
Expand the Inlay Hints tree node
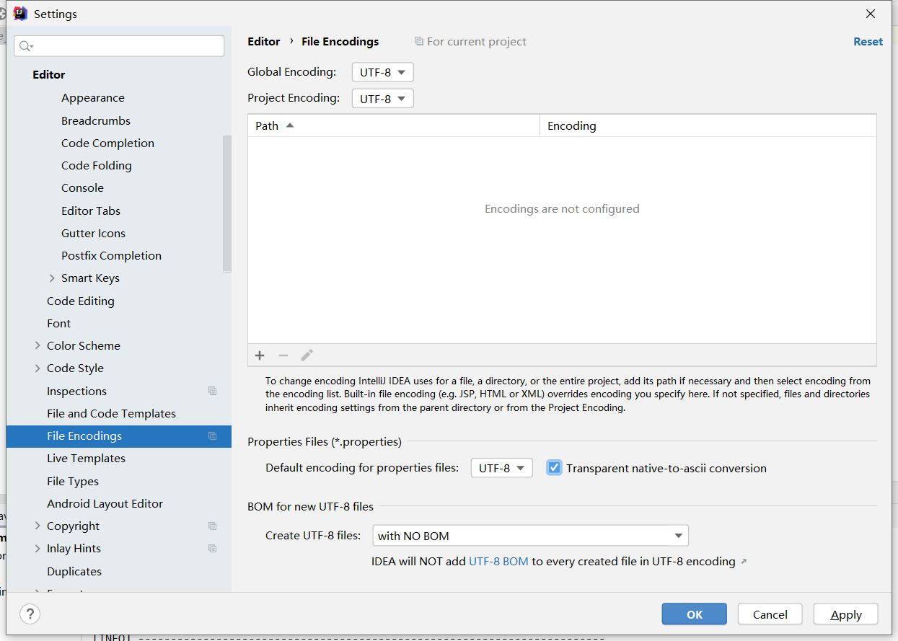click(x=38, y=548)
